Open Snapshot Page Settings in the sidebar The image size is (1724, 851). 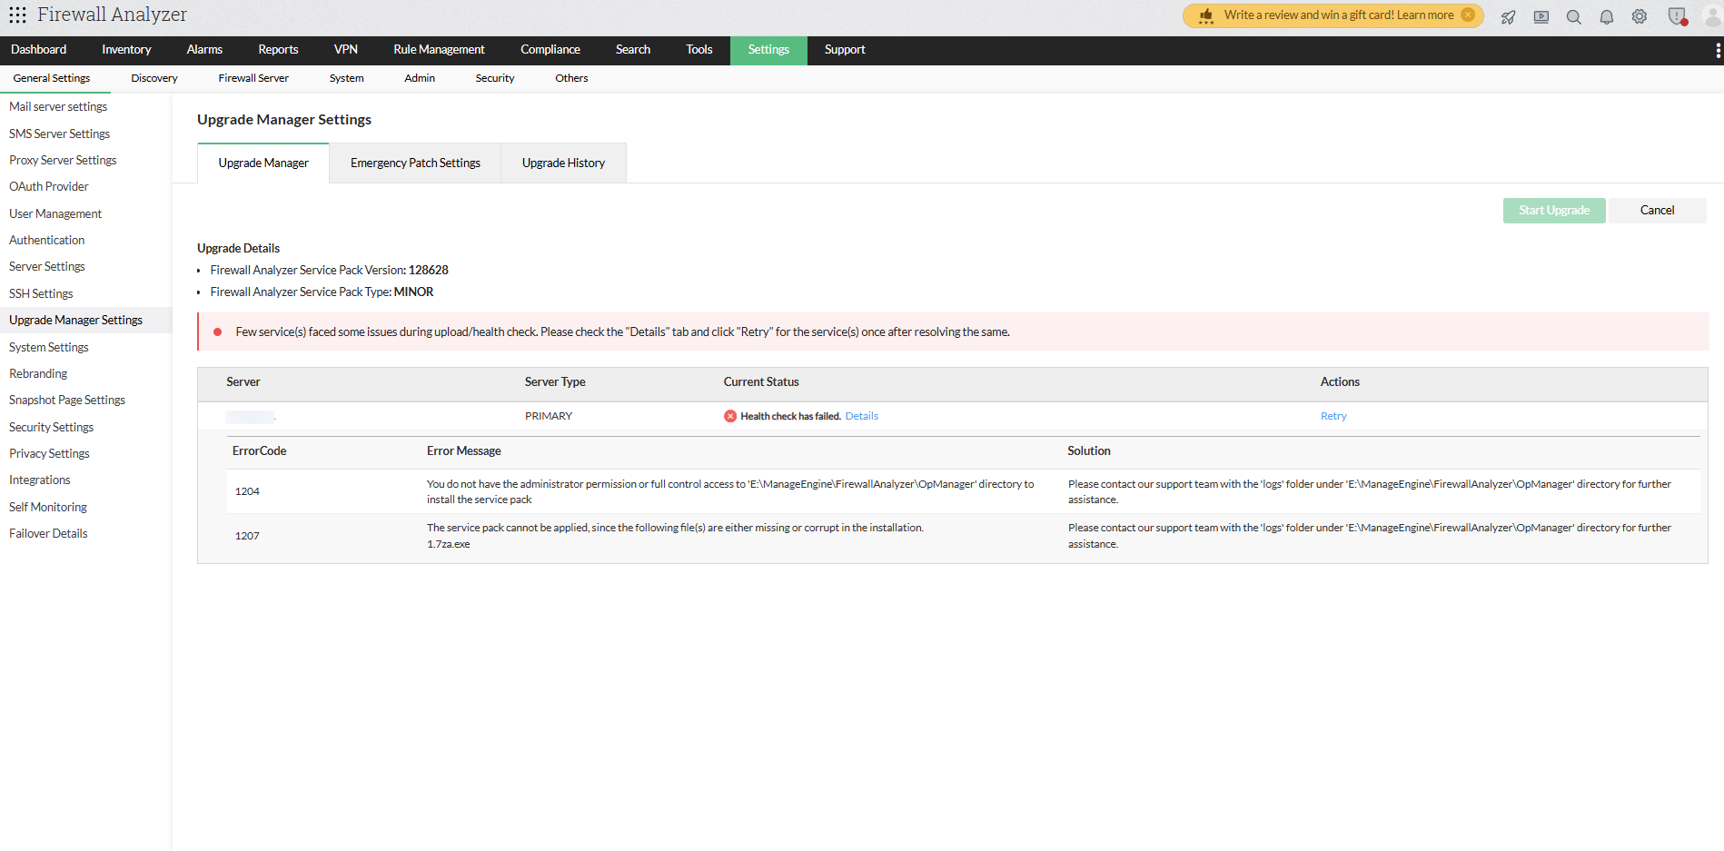[x=67, y=401]
